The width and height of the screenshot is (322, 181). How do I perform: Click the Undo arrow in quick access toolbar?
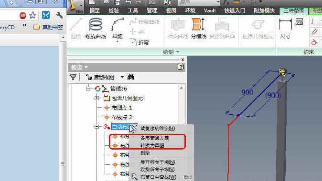coord(128,2)
